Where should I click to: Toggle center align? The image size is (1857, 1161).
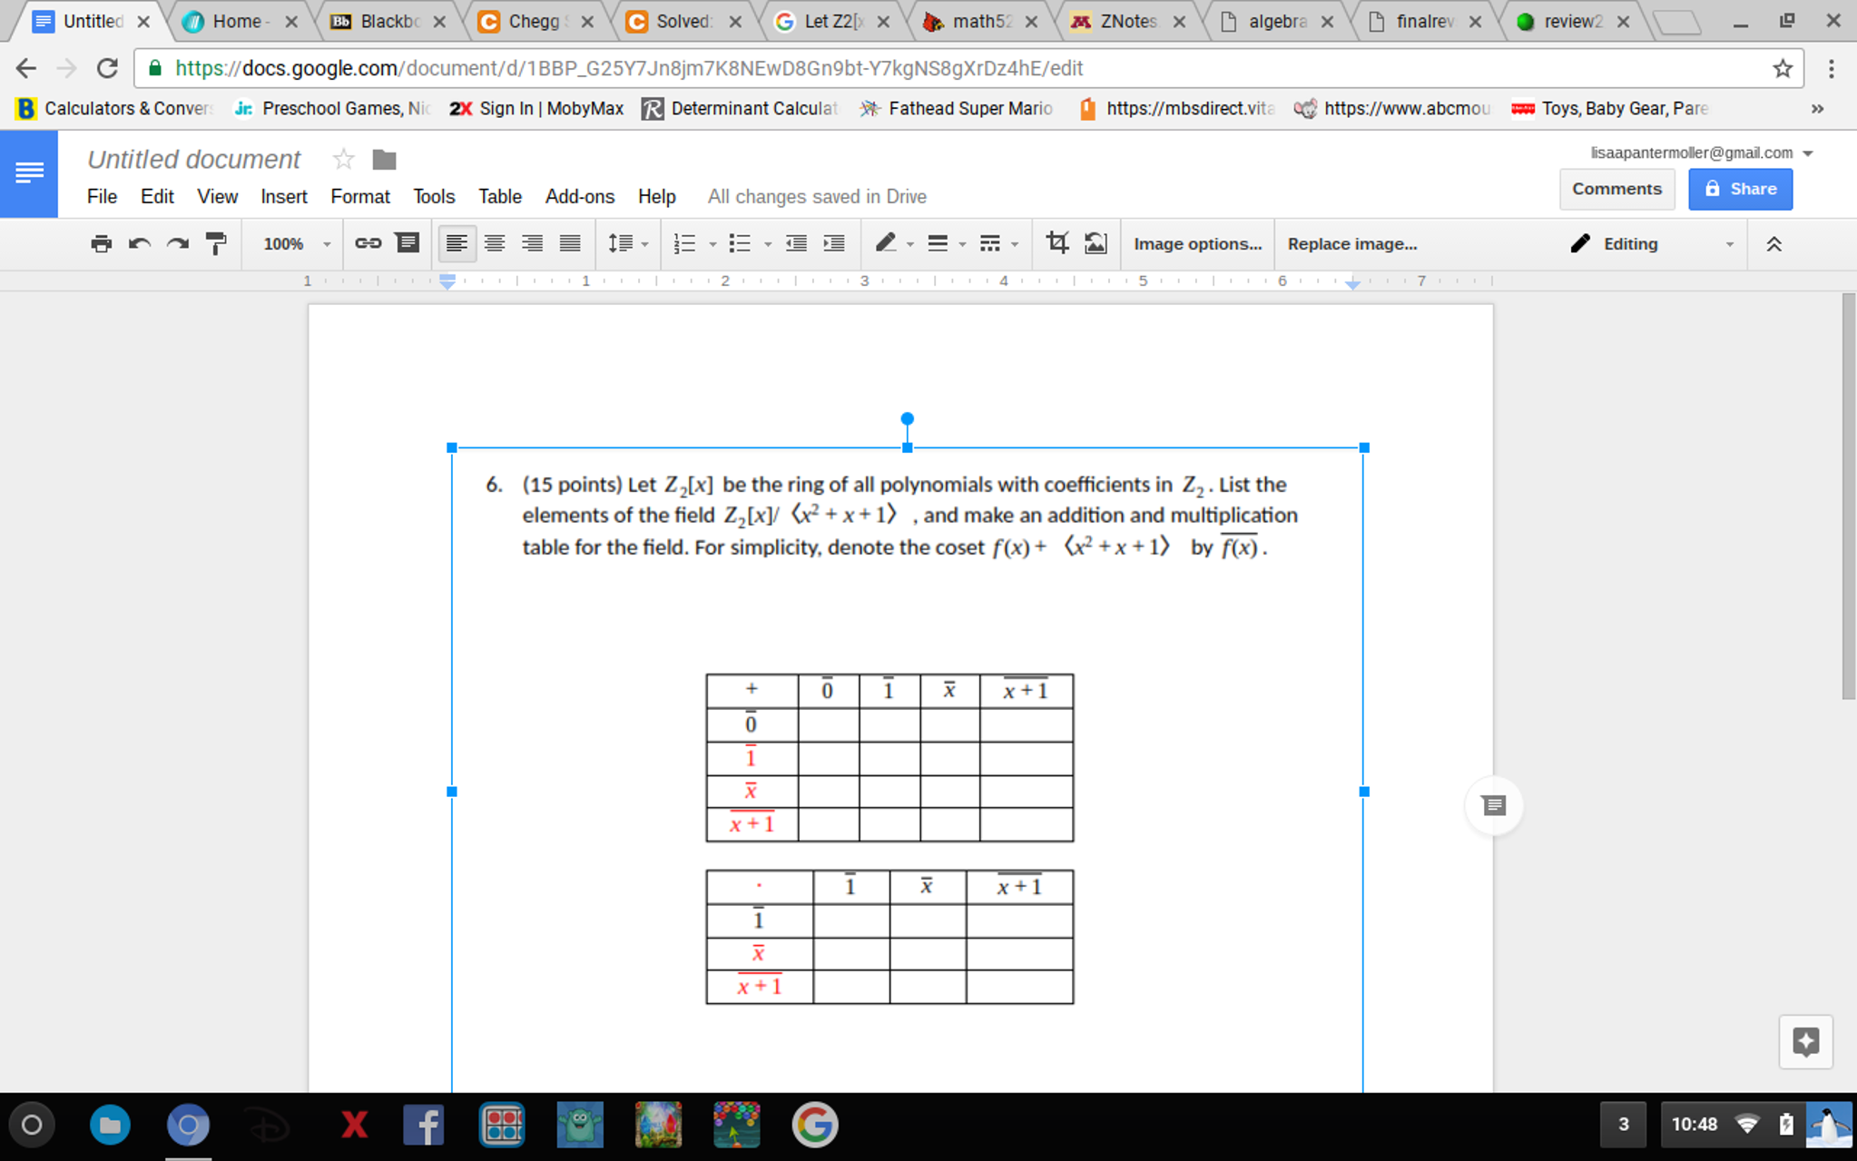point(495,243)
